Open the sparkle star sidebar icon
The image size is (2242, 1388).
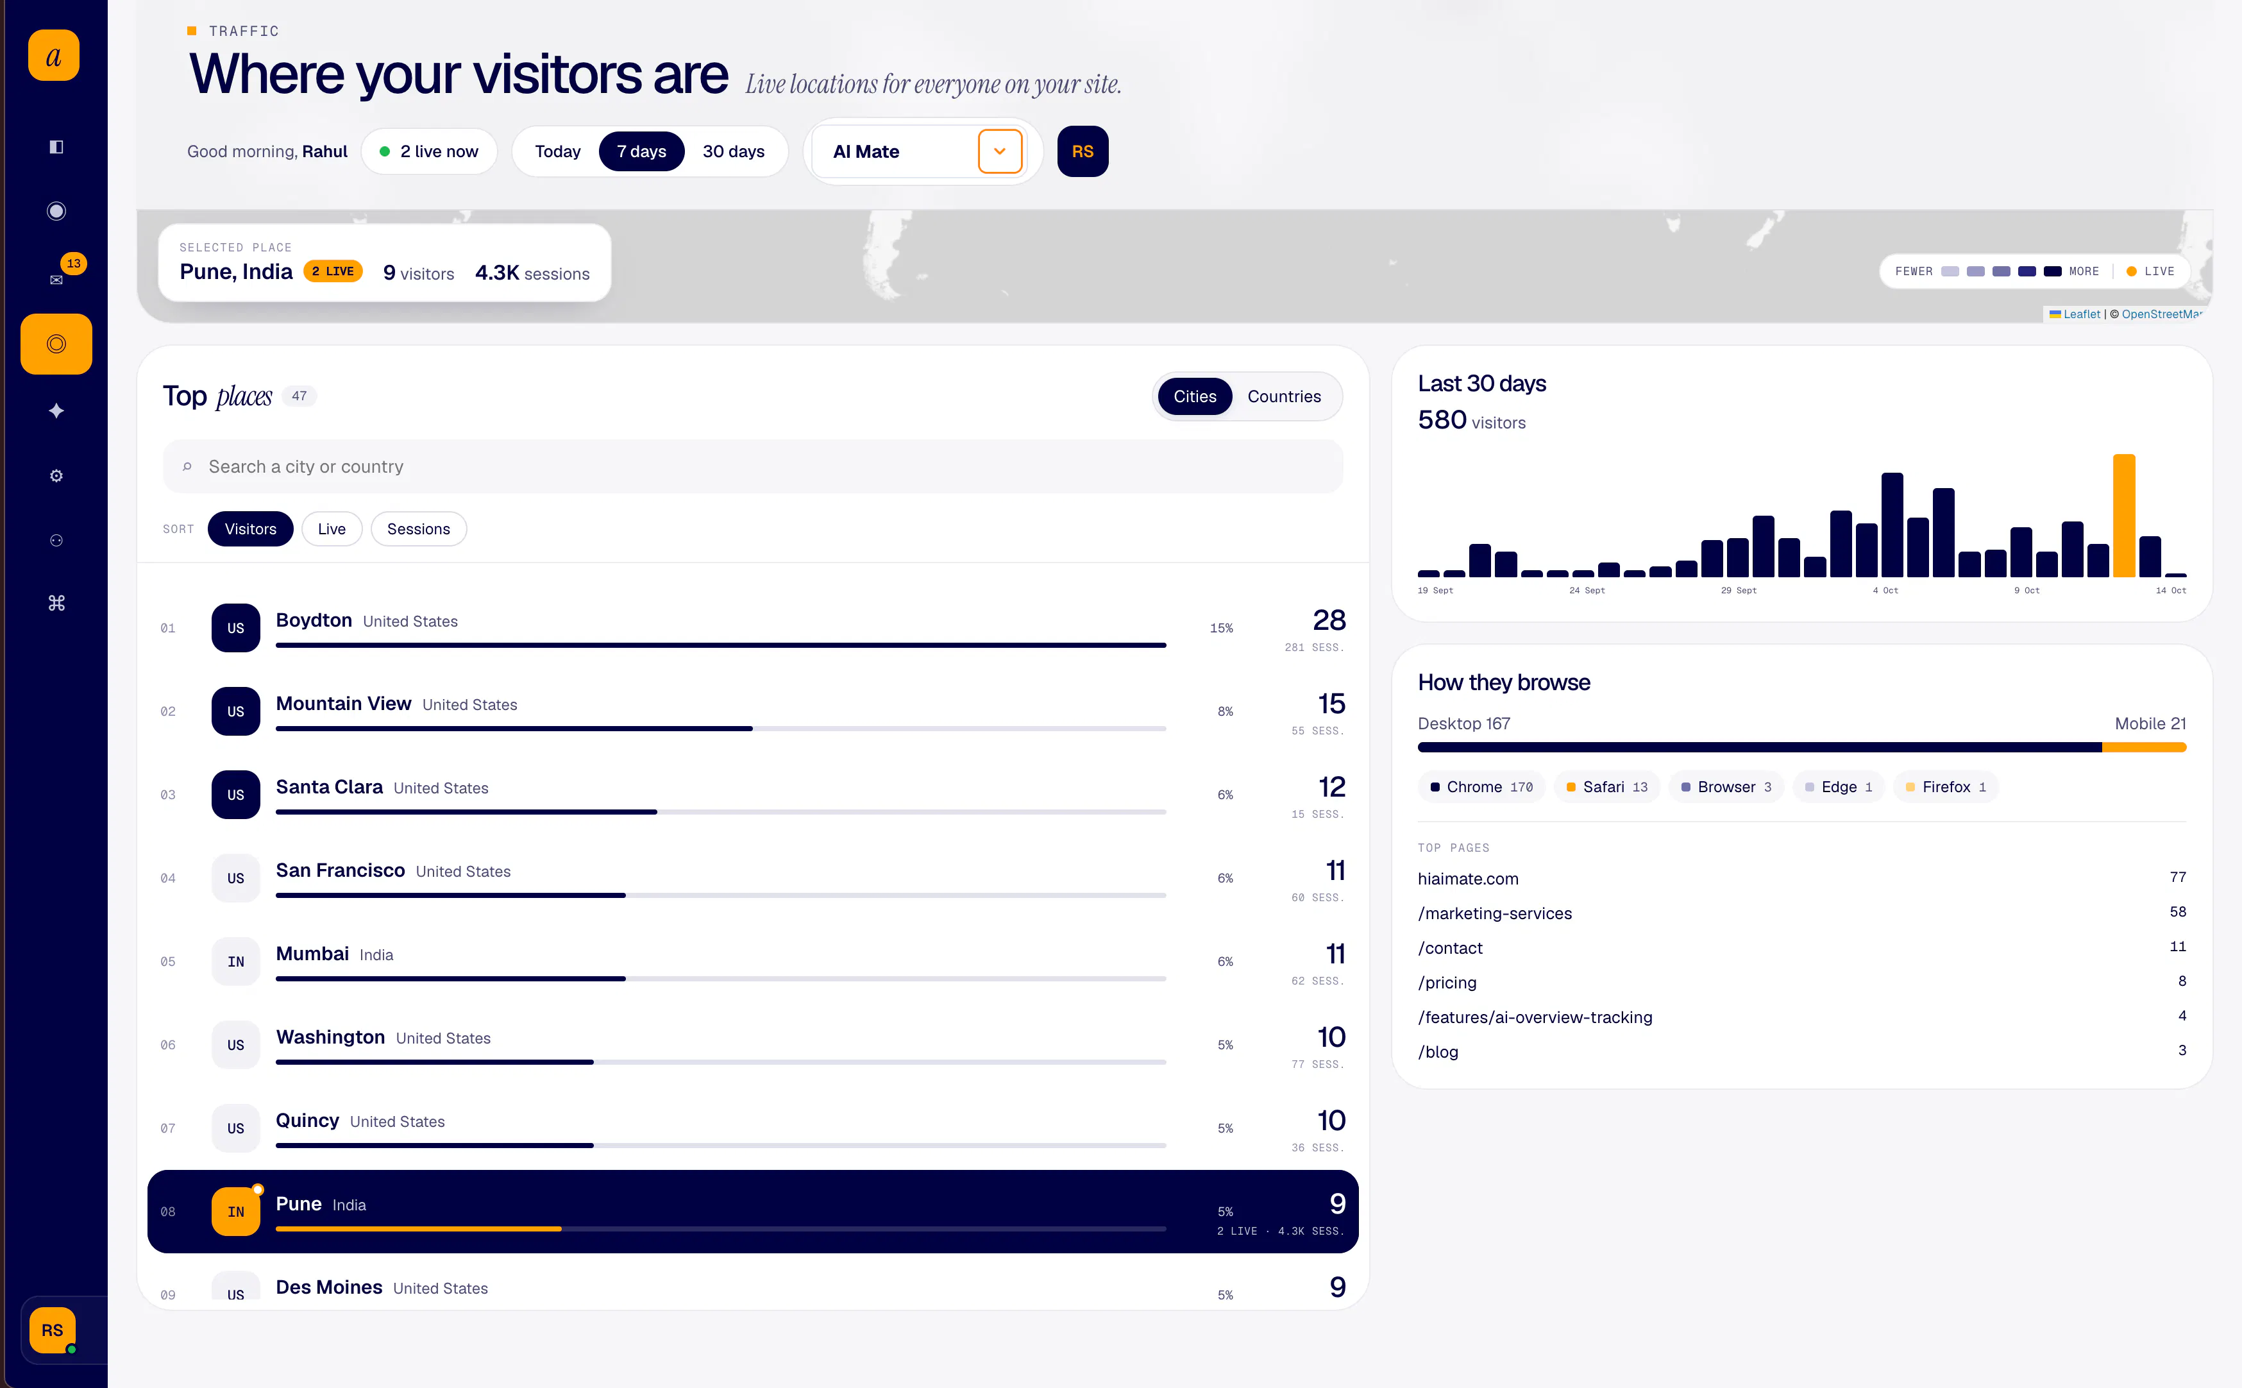[x=56, y=410]
